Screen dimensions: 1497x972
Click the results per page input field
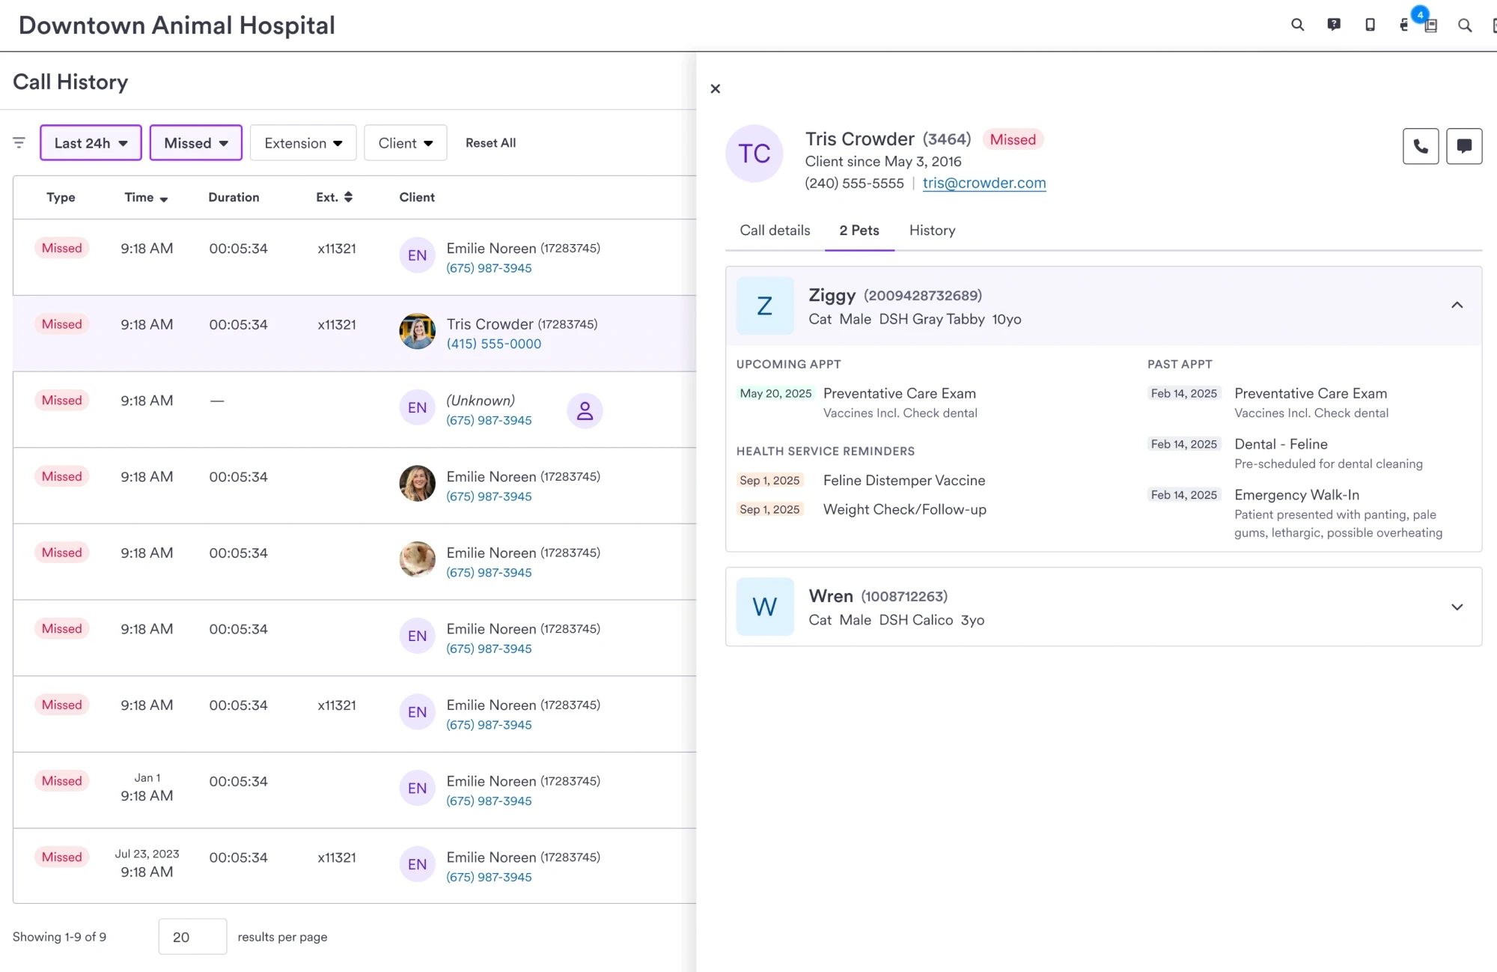[x=192, y=937]
